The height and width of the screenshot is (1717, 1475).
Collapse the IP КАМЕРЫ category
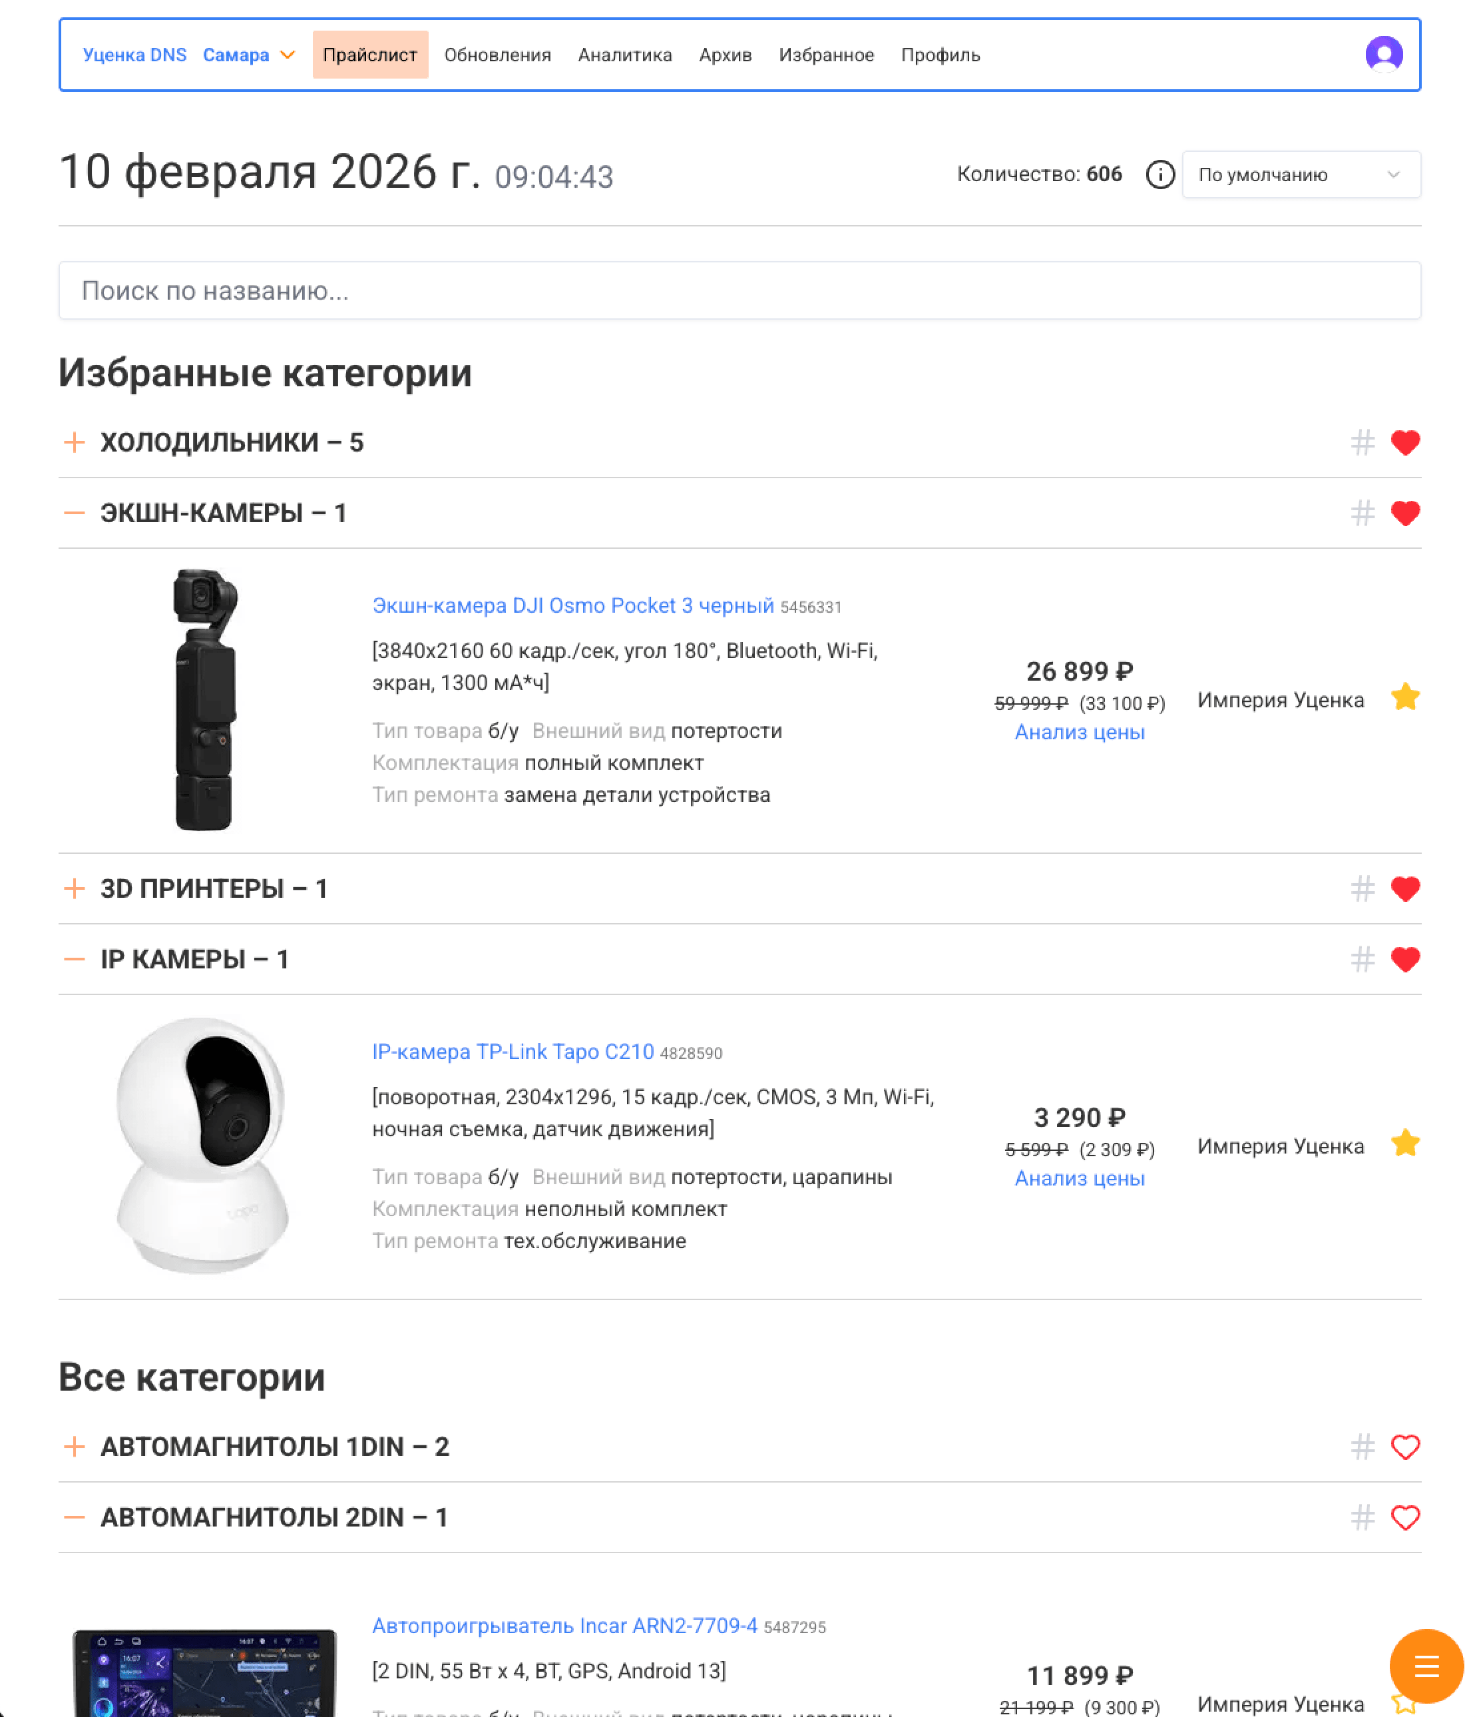pos(74,959)
